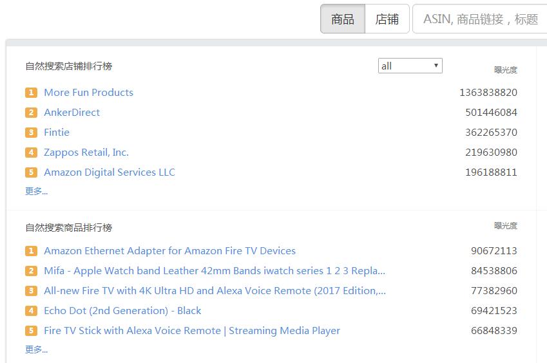
Task: Show more products via 更多 under product ranking
Action: point(36,349)
